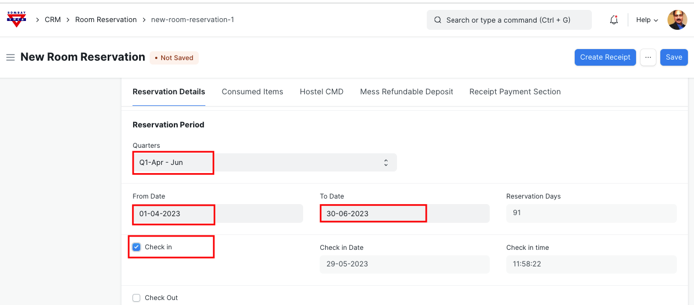Edit the To Date field
Screen dimensions: 694x305
(x=404, y=213)
